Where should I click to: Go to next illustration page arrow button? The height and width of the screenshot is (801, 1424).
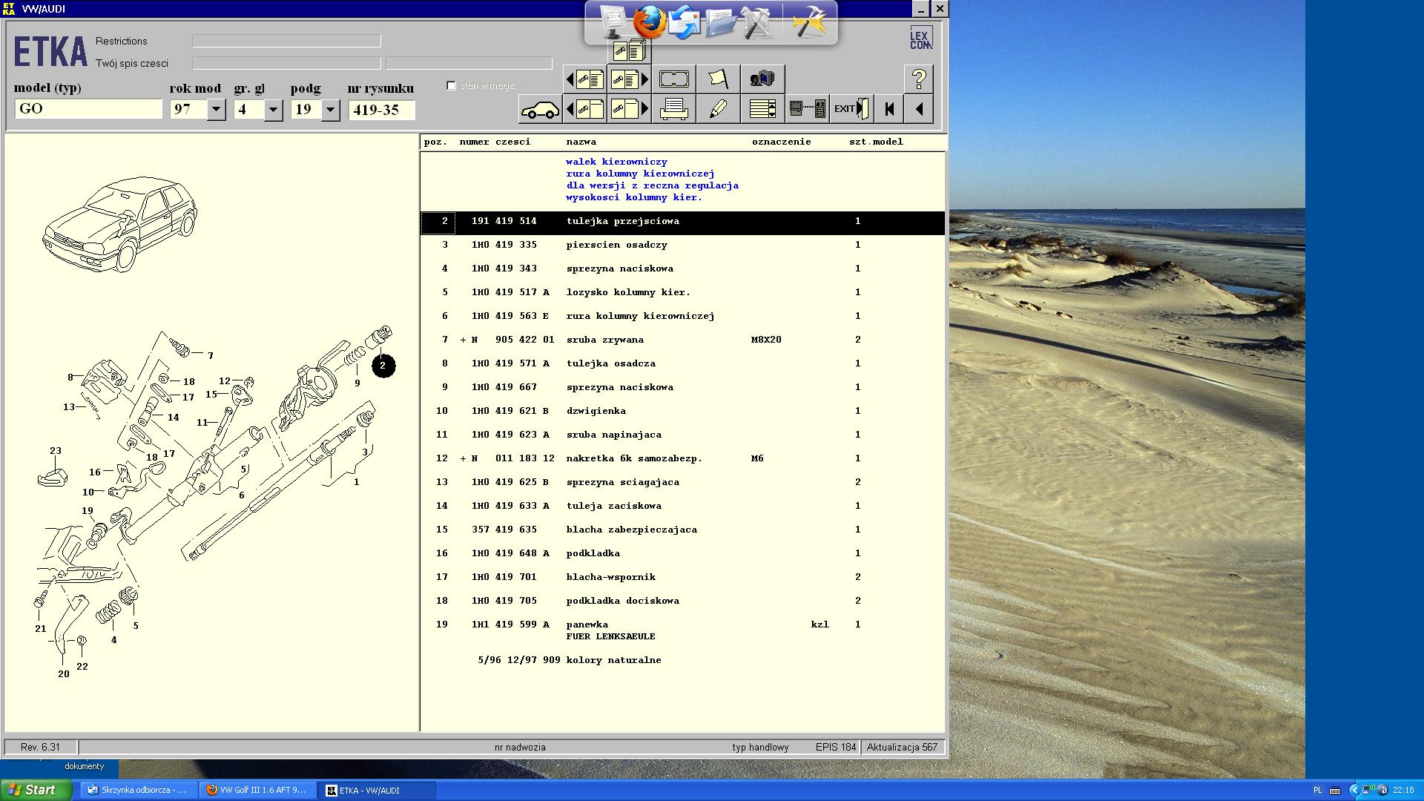point(629,109)
